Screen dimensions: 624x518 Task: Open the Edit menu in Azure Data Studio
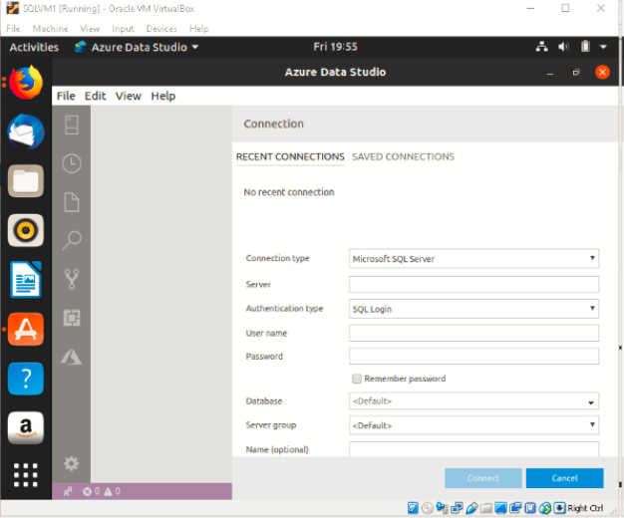95,96
